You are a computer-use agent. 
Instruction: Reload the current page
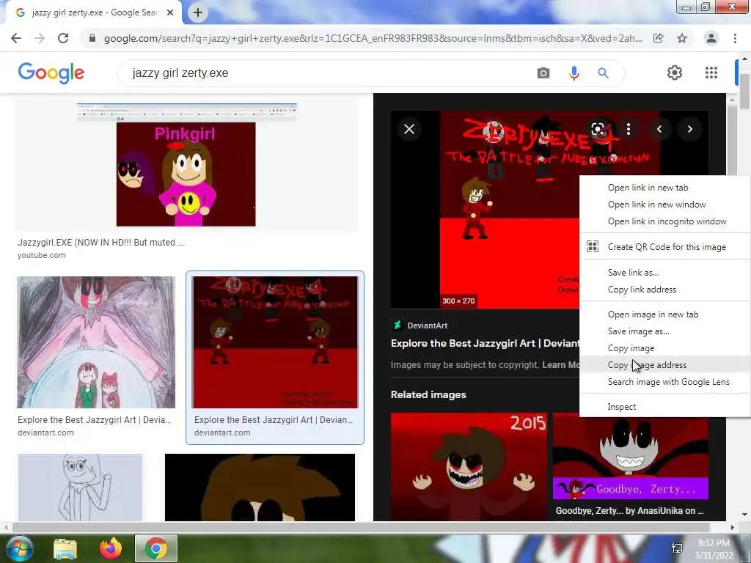(63, 38)
